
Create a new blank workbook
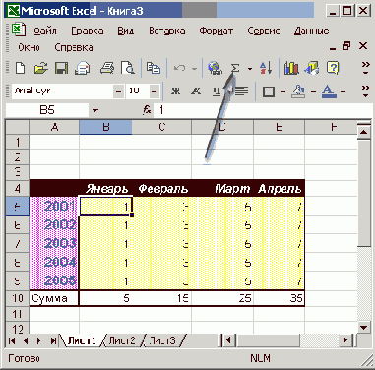click(x=21, y=68)
